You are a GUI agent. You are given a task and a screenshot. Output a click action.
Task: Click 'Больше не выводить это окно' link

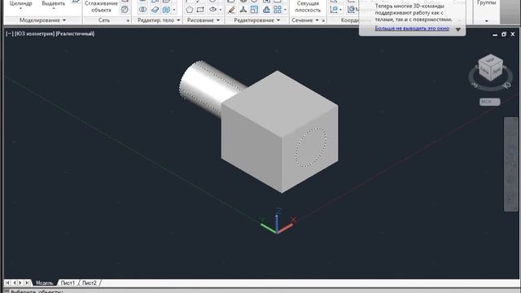click(412, 28)
